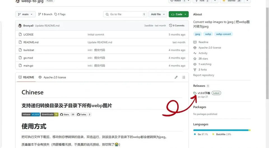Select the webp topic tag

[x=208, y=34]
